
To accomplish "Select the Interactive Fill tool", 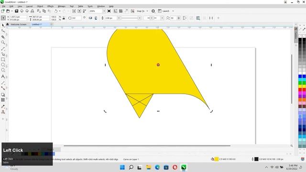I will 3,112.
